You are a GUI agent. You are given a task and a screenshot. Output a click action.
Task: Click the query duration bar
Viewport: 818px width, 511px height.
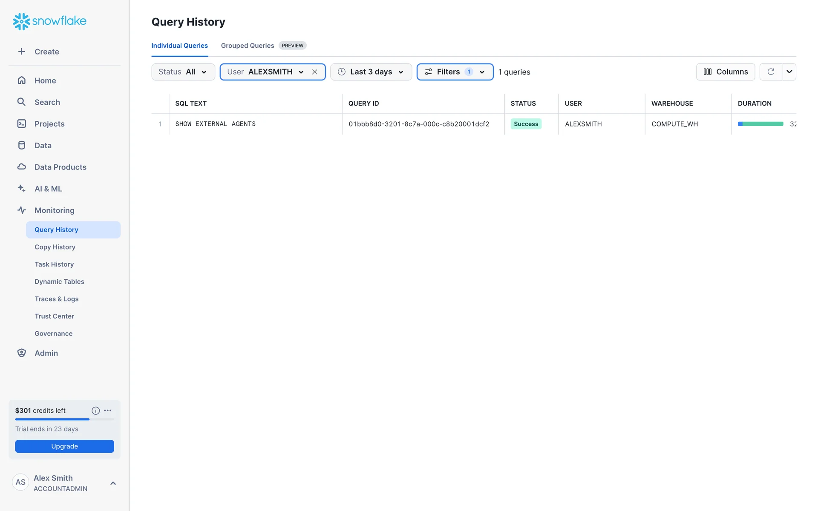[x=760, y=124]
